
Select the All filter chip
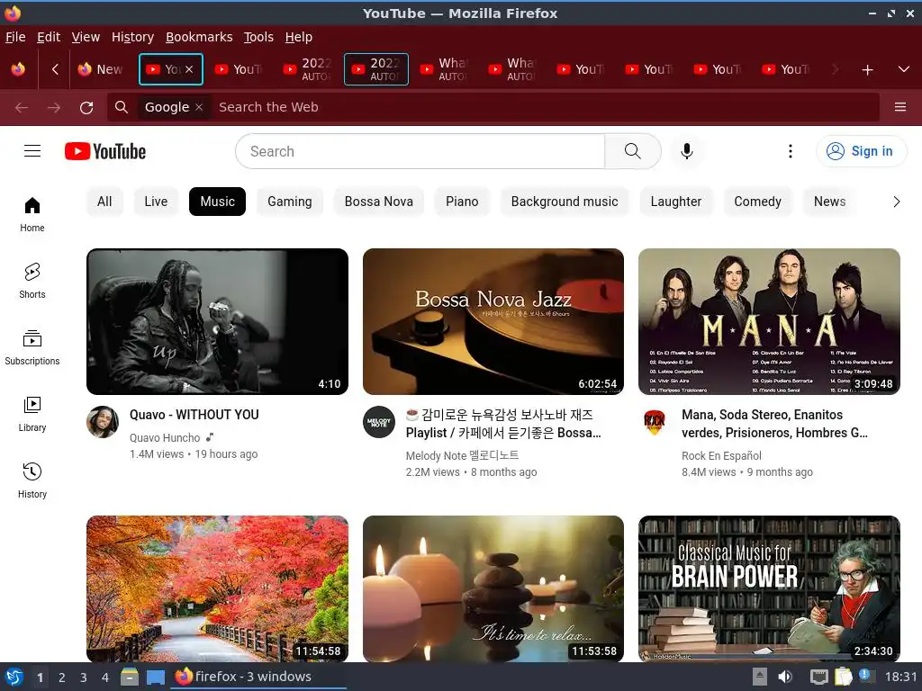pyautogui.click(x=104, y=202)
